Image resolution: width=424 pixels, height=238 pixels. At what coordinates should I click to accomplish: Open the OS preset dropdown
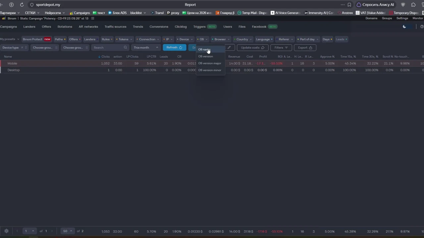pyautogui.click(x=202, y=39)
